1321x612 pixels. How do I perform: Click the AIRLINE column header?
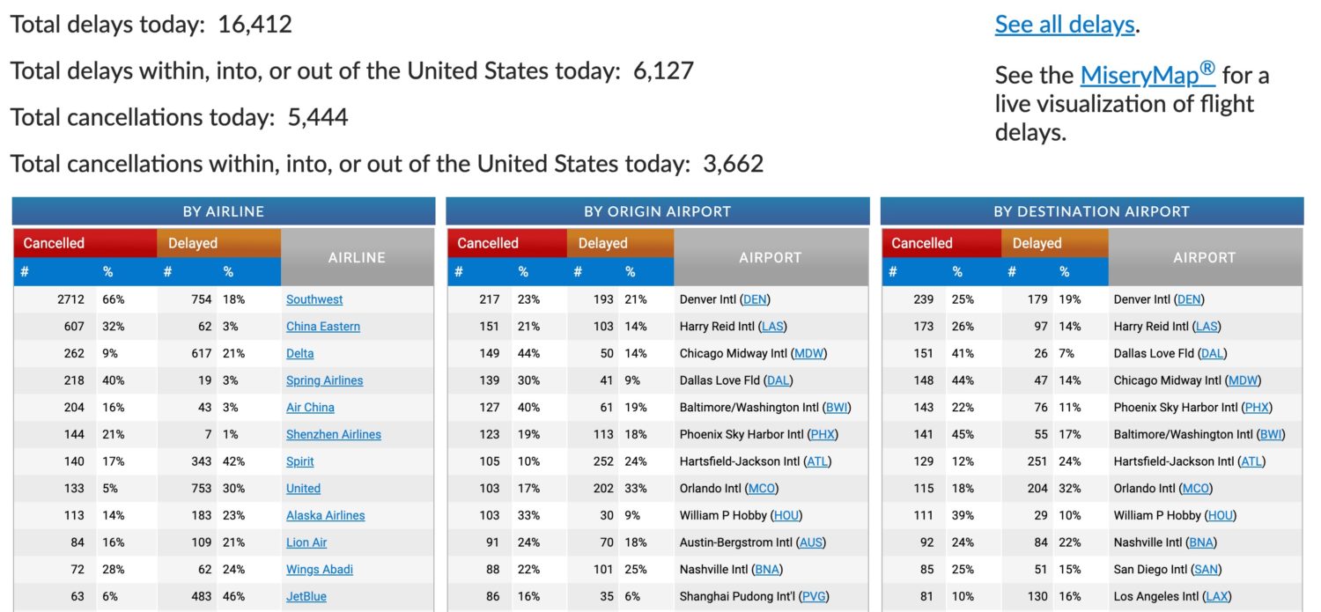click(357, 257)
